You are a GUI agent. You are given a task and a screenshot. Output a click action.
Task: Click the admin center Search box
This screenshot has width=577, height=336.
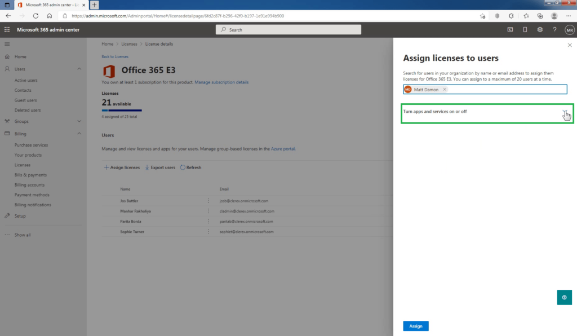(x=288, y=30)
